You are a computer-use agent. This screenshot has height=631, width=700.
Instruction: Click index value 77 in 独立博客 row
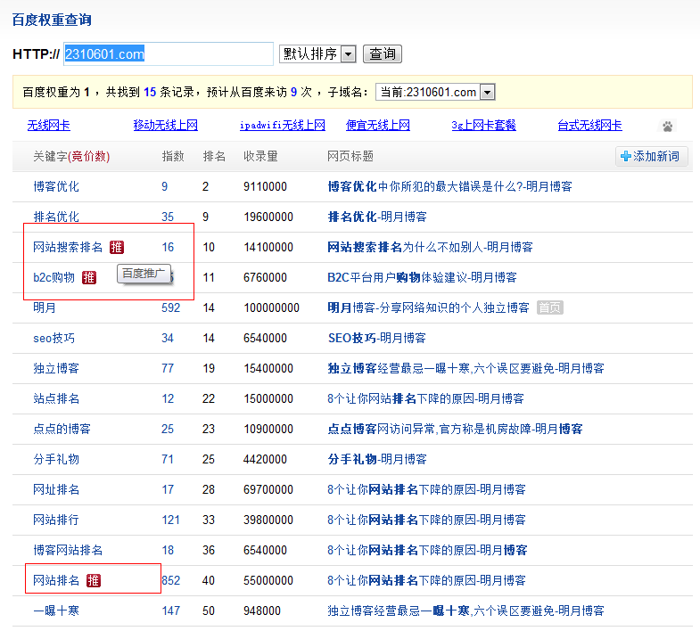[168, 368]
